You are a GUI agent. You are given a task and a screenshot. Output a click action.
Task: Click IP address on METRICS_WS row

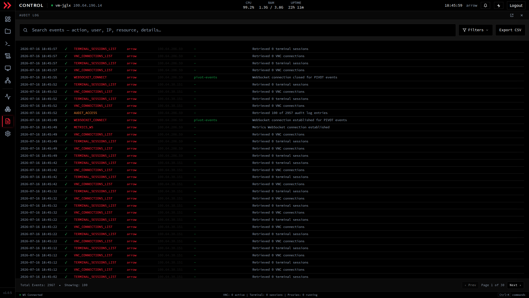(170, 127)
